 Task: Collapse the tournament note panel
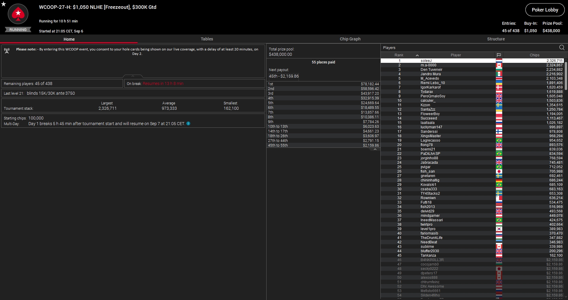point(133,76)
